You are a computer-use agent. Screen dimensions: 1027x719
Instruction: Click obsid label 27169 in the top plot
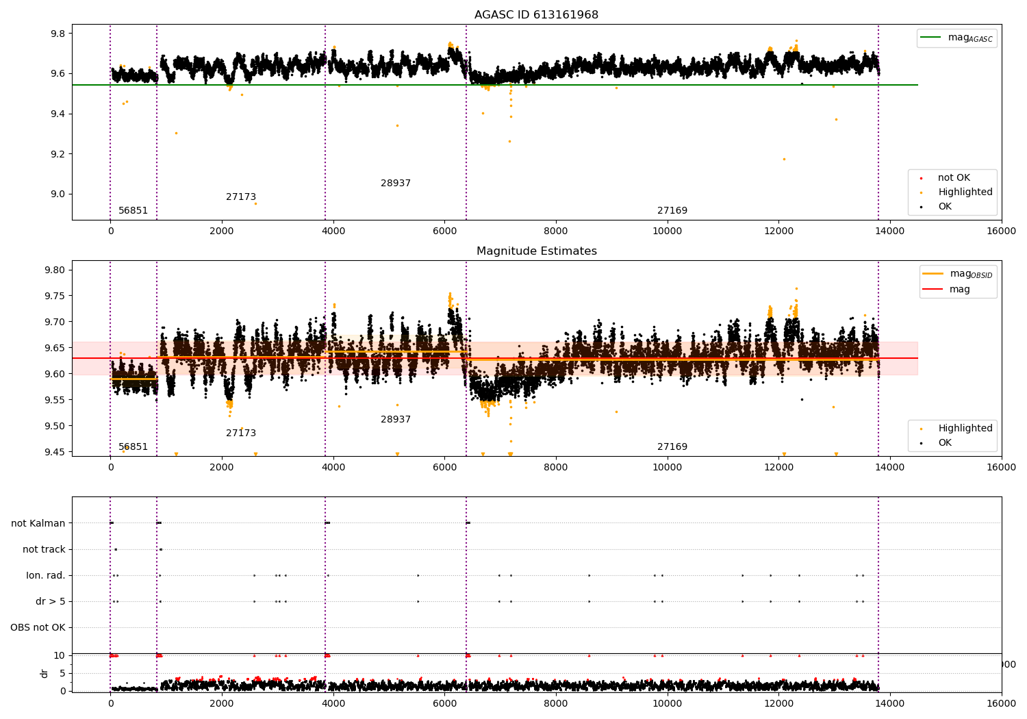pyautogui.click(x=672, y=211)
